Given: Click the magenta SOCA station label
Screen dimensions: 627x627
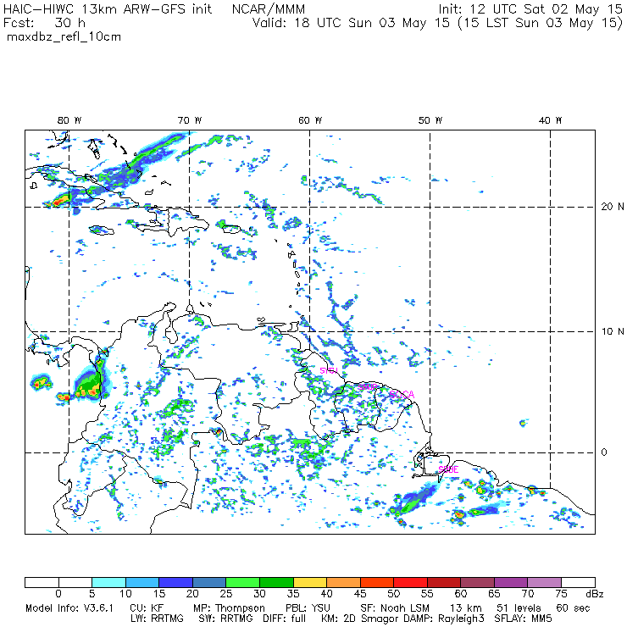Looking at the screenshot, I should coord(402,395).
